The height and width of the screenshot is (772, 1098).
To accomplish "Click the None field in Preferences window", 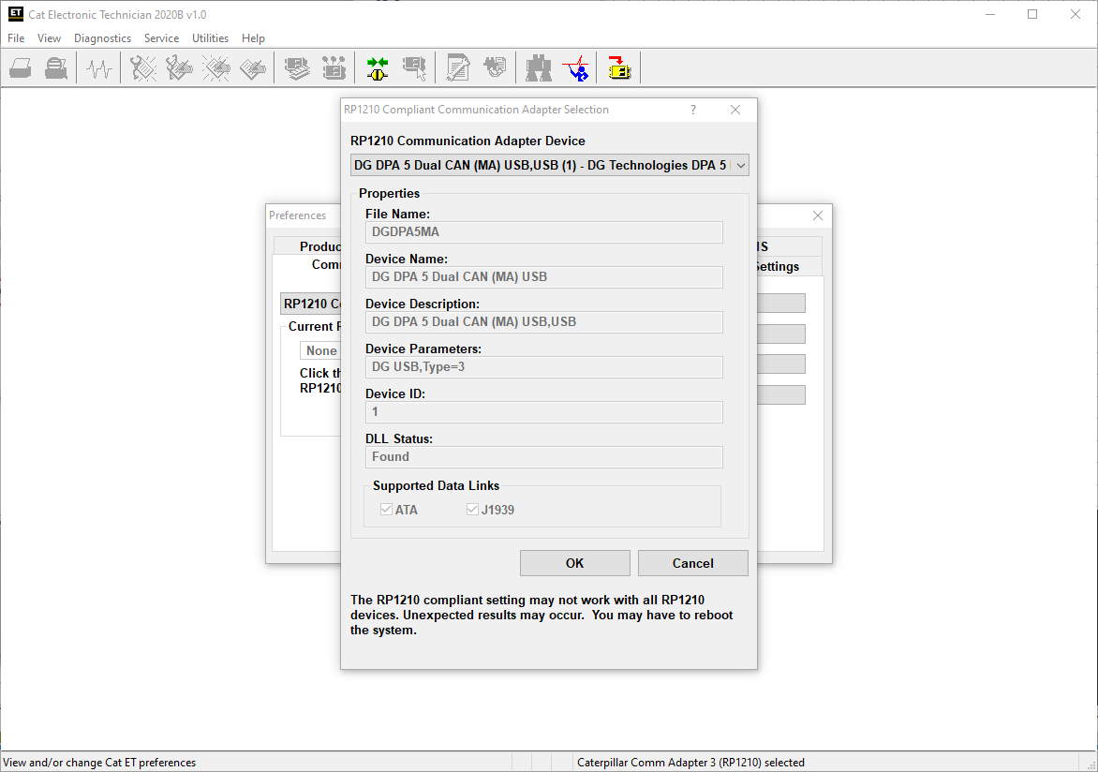I will click(320, 350).
